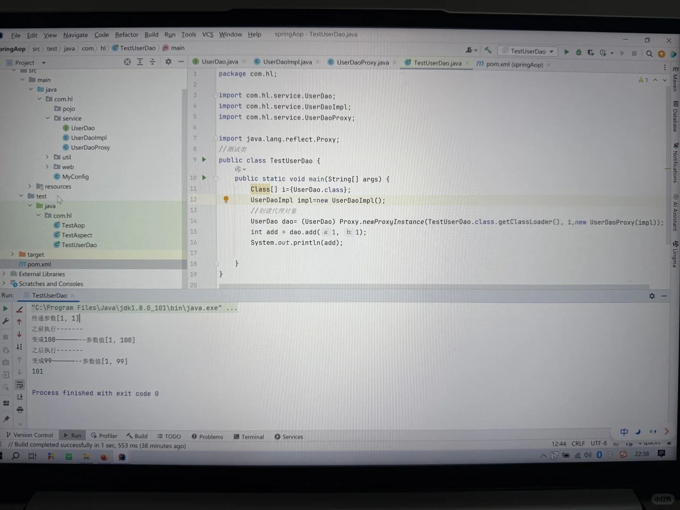Open the Maven tool window

[675, 79]
